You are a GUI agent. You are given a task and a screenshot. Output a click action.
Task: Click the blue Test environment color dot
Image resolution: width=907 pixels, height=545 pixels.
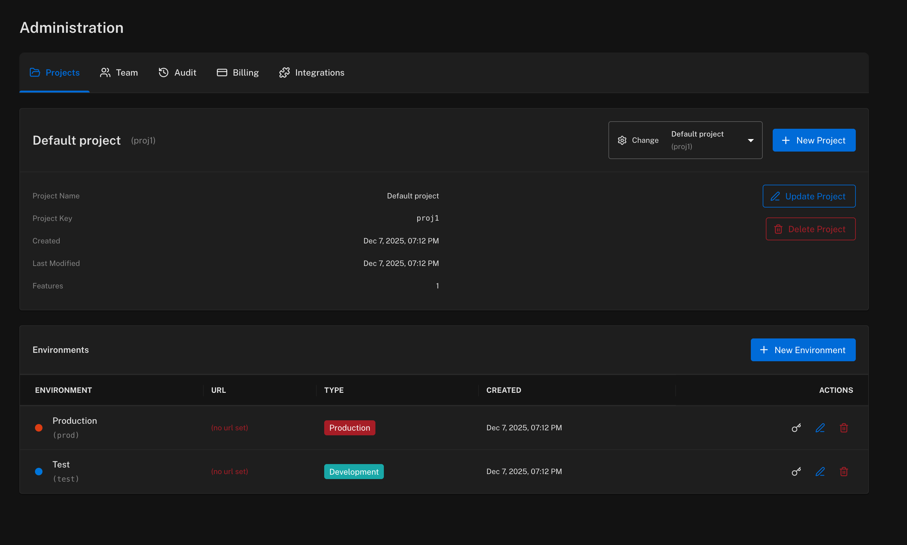[x=38, y=472]
